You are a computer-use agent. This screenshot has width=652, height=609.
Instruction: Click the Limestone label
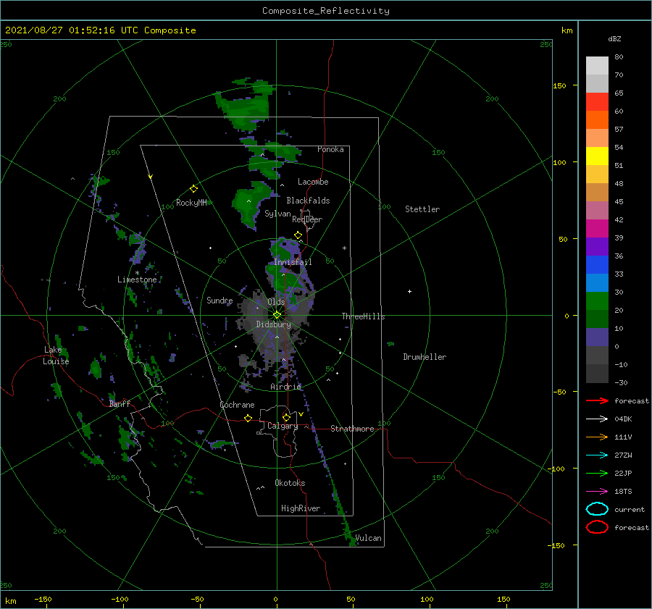(137, 280)
